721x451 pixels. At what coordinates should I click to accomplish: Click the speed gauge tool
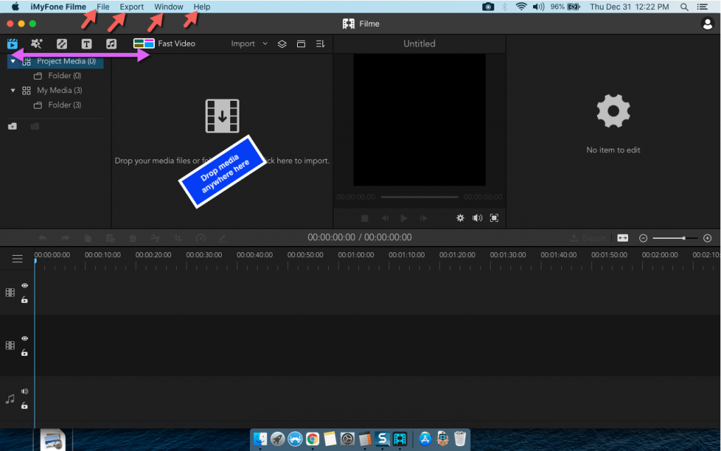coord(201,238)
